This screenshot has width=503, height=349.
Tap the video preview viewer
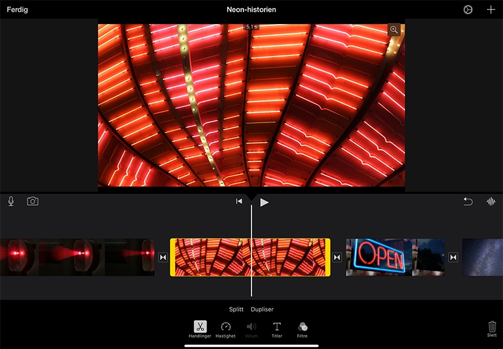(x=251, y=105)
